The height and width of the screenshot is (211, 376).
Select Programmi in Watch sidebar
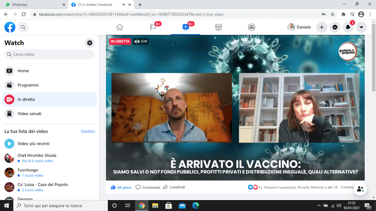tap(50, 85)
